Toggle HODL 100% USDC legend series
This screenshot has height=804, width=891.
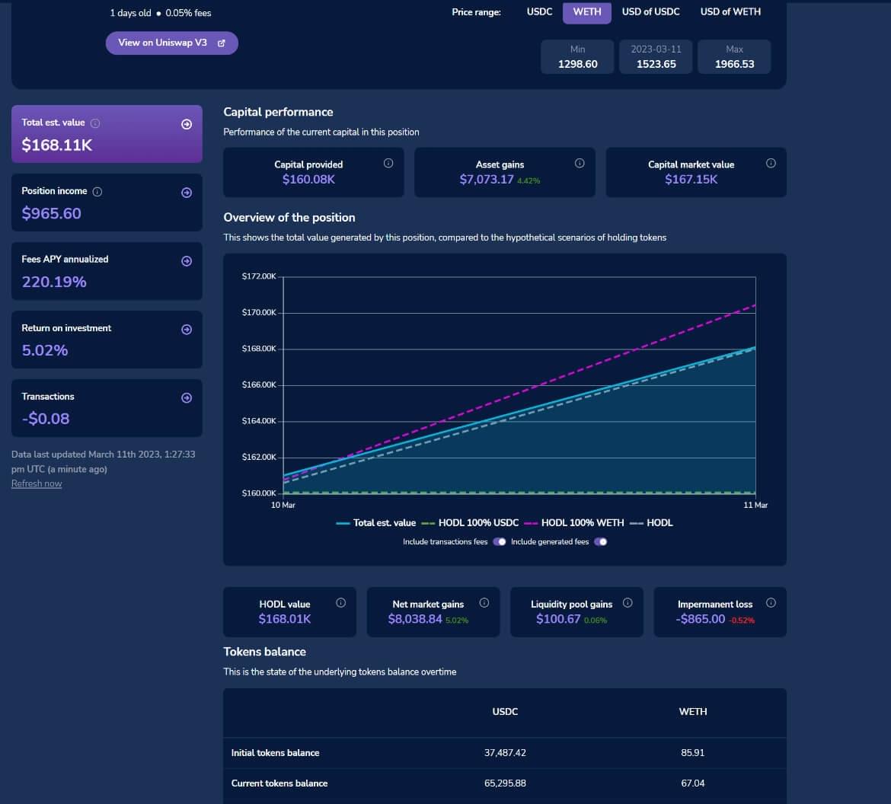click(470, 523)
